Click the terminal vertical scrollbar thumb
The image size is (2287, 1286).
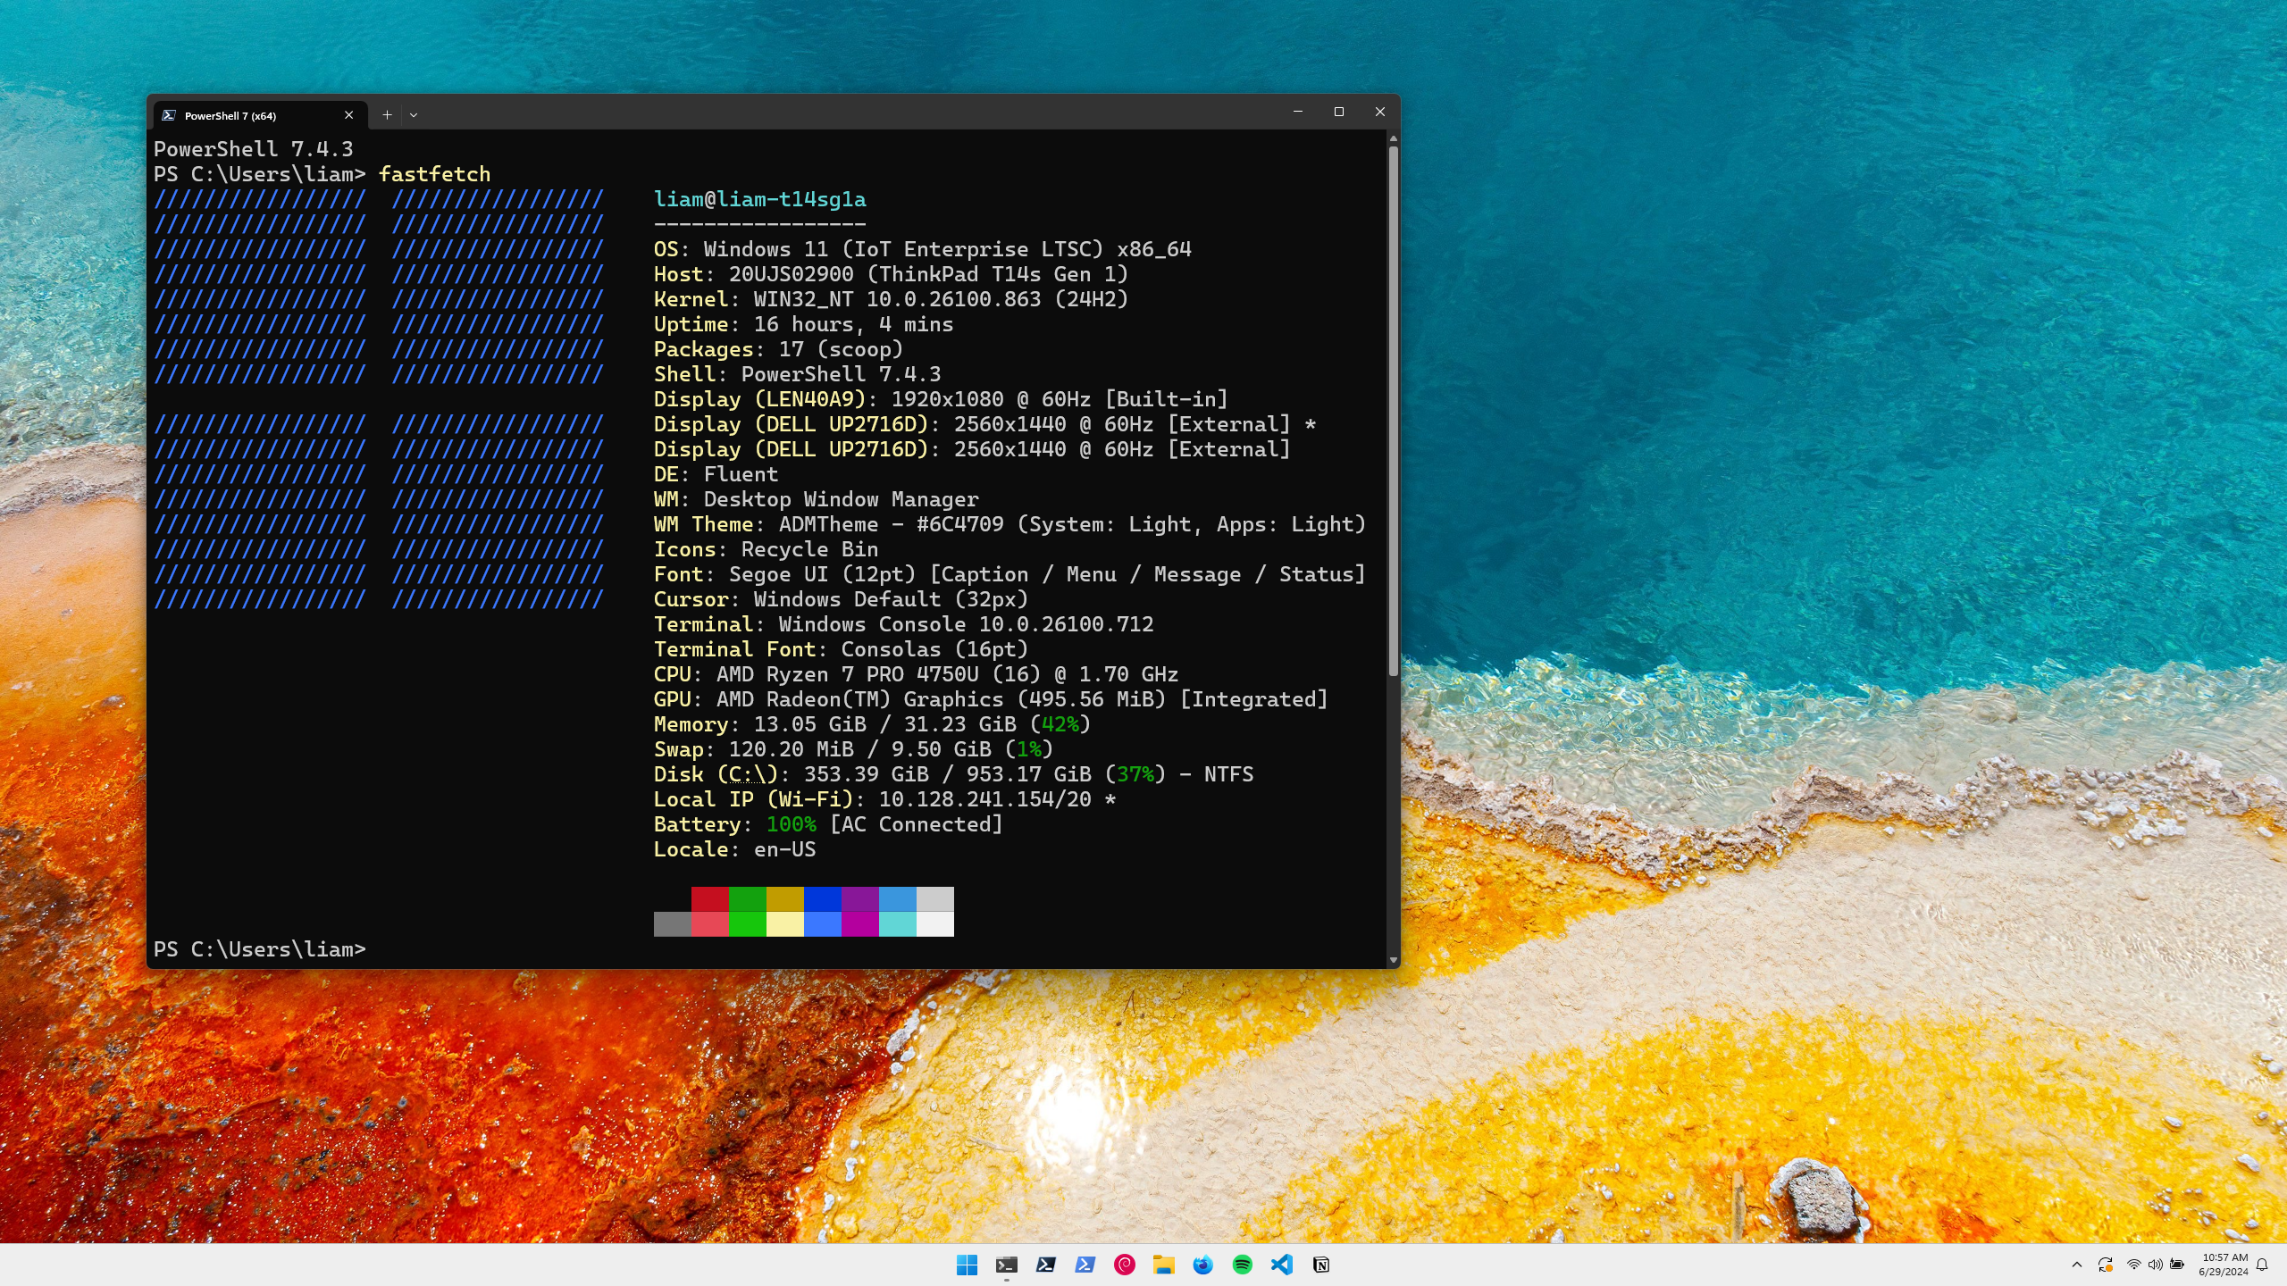(x=1393, y=411)
